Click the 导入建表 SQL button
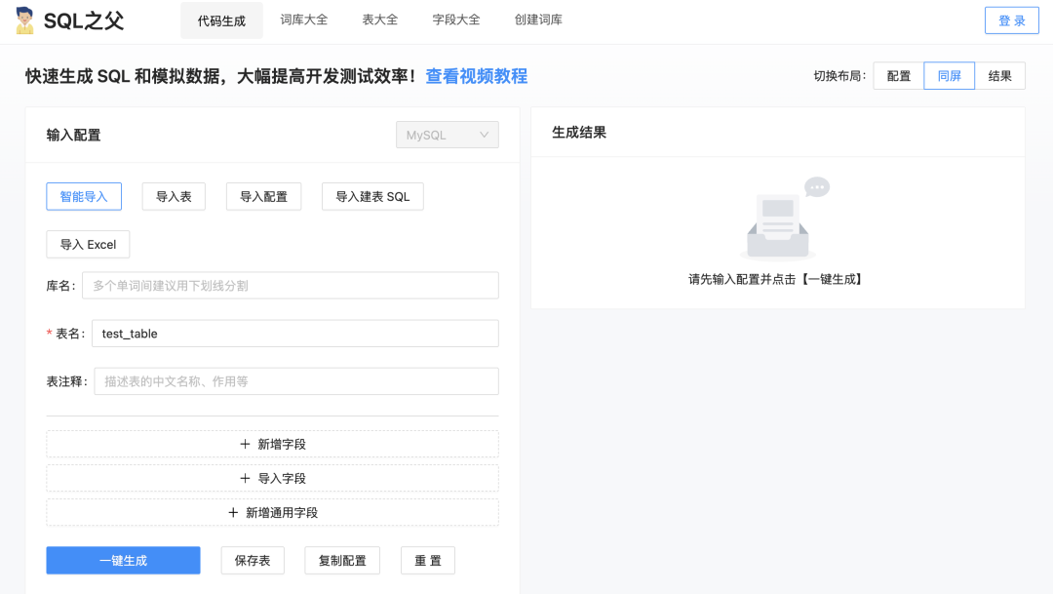 coord(372,196)
